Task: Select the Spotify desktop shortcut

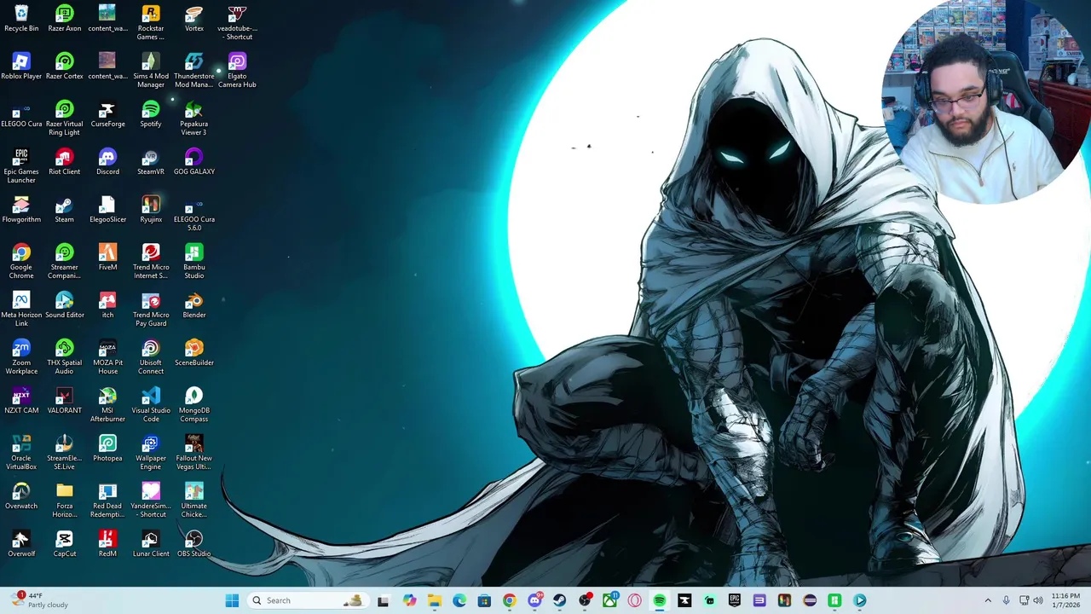Action: [151, 114]
